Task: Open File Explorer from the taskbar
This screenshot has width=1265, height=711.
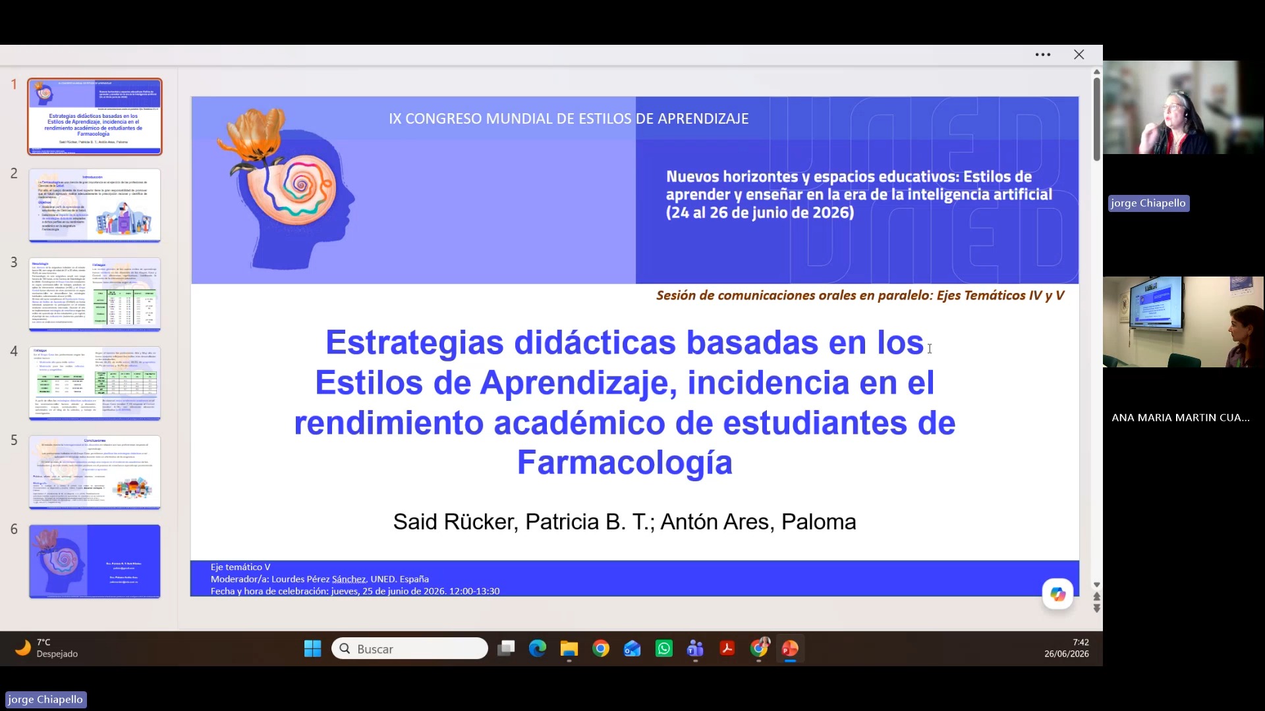Action: 569,649
